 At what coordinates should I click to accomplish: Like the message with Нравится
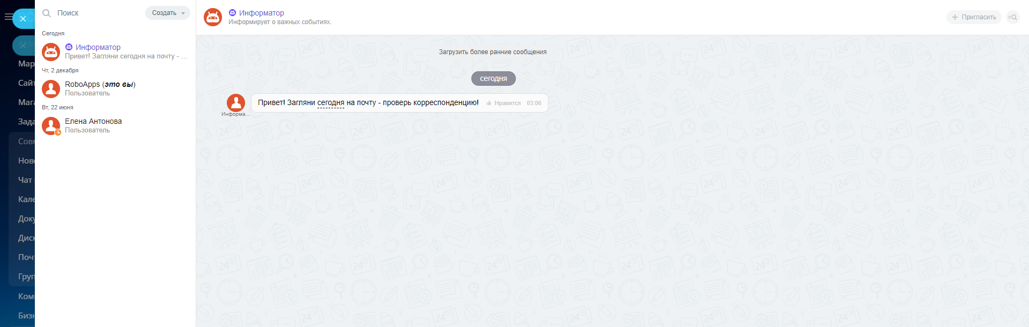tap(504, 103)
